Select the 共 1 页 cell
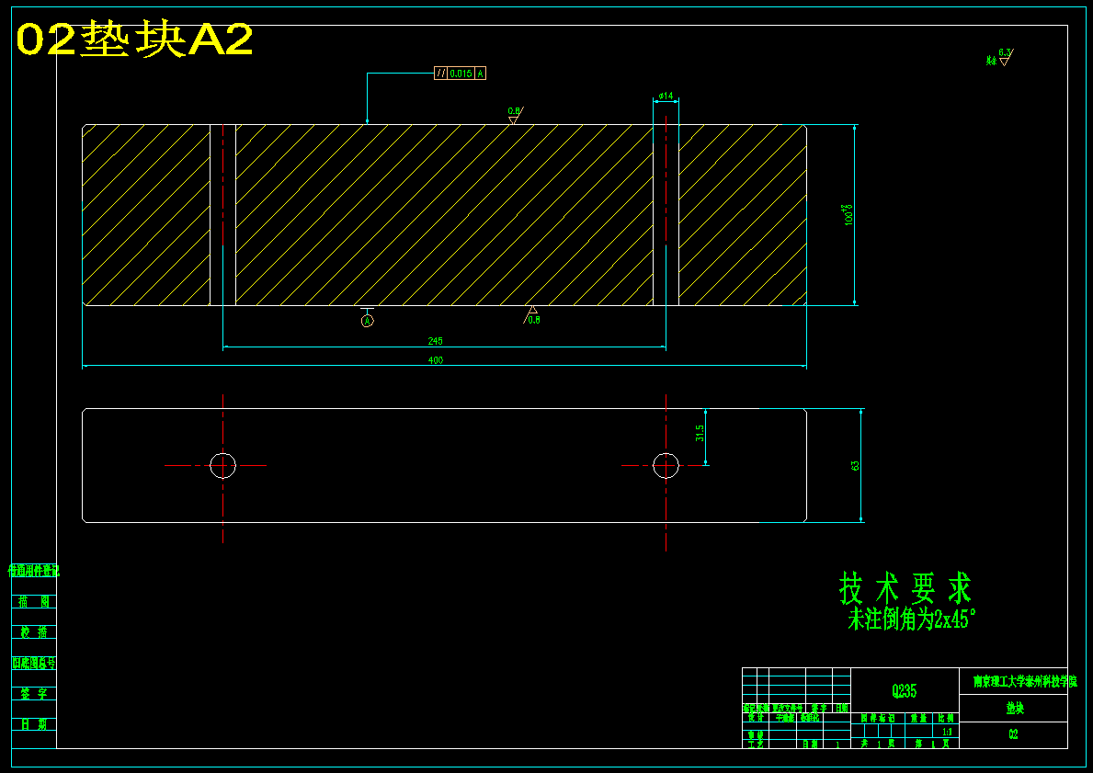This screenshot has width=1093, height=773. pyautogui.click(x=878, y=744)
